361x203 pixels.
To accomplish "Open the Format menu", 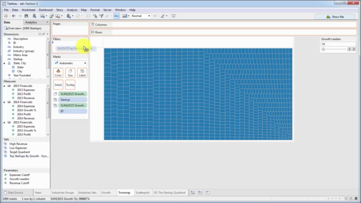I will (x=95, y=10).
